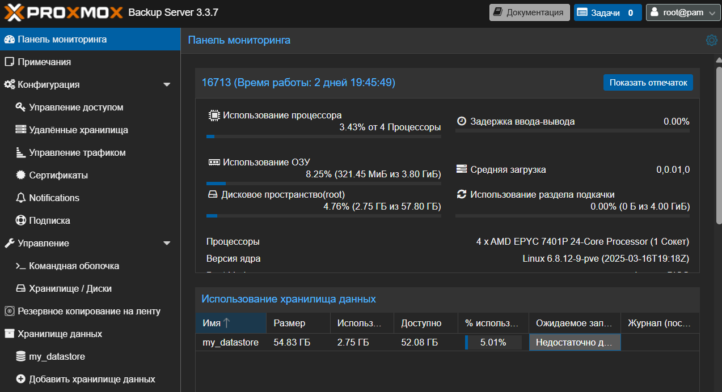Click the Linux 6.8.12-9-pve kernel version text

point(606,259)
